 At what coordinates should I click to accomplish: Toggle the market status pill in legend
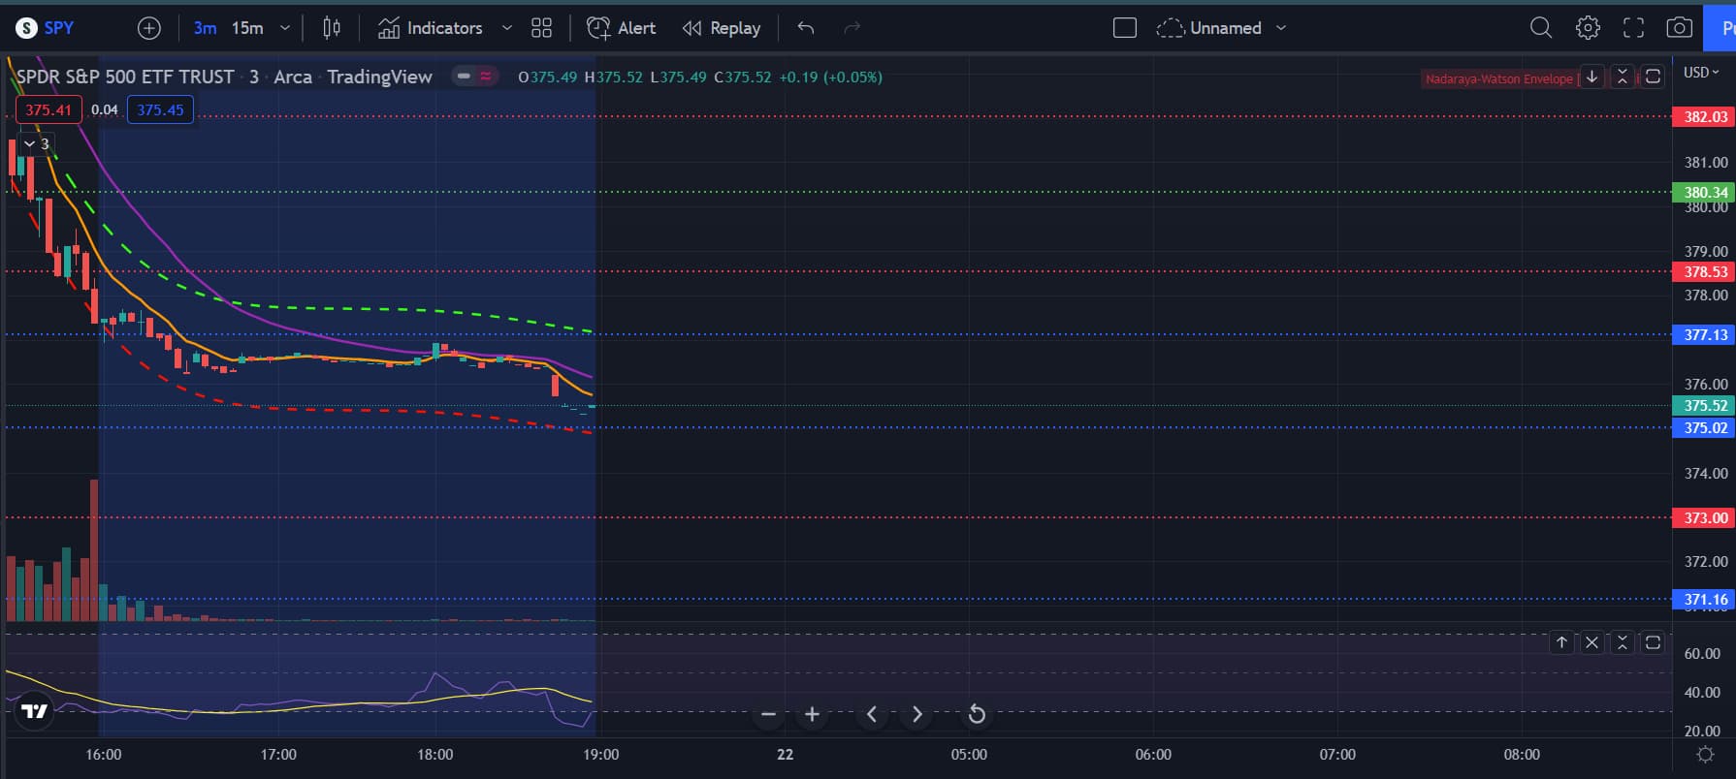point(475,77)
